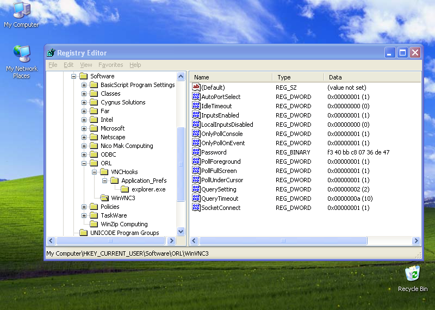Expand the BasicScript Program Settings node

click(x=84, y=85)
